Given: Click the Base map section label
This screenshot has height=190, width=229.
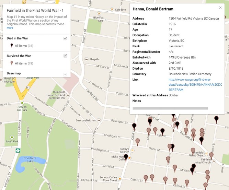Looking at the screenshot, I should coord(14,73).
